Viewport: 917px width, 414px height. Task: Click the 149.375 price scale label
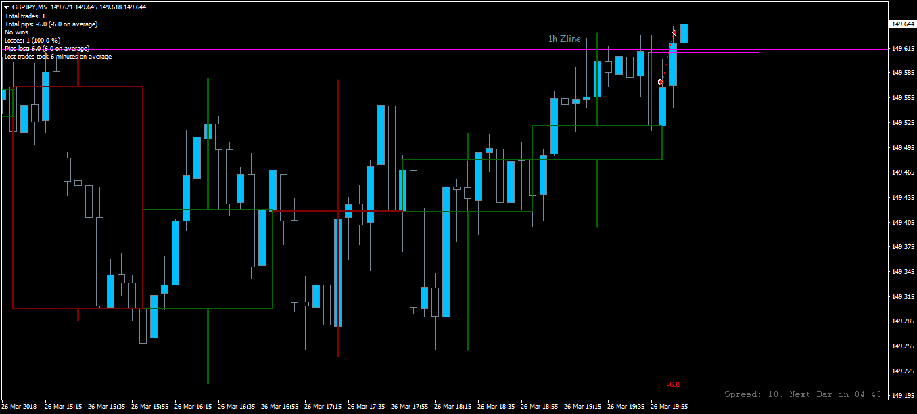[903, 247]
